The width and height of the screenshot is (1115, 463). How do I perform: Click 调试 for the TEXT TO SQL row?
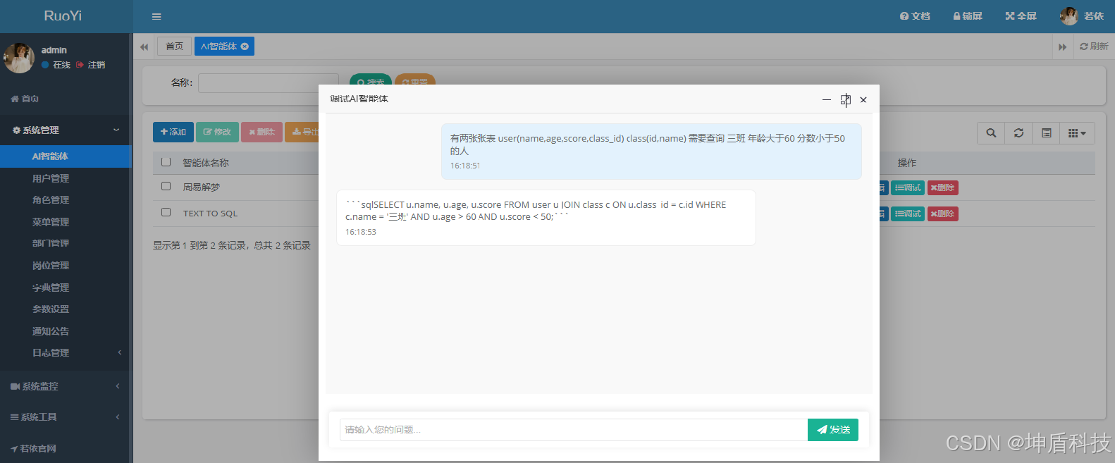tap(908, 214)
